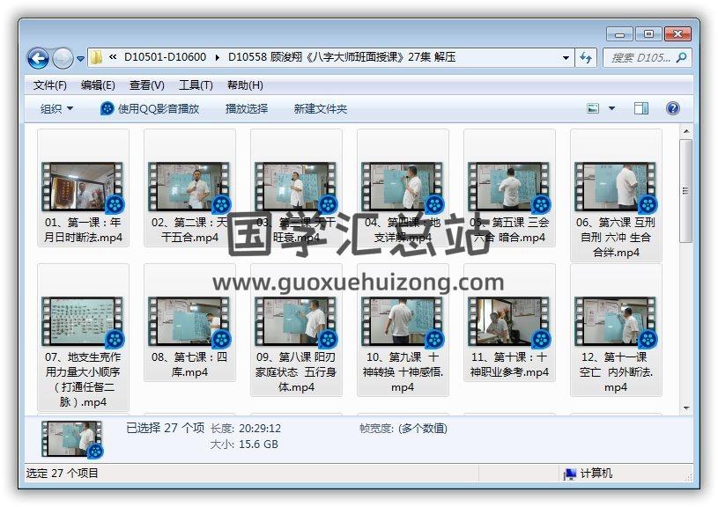Click 新建文件夹 button
Image resolution: width=718 pixels, height=507 pixels.
tap(320, 108)
